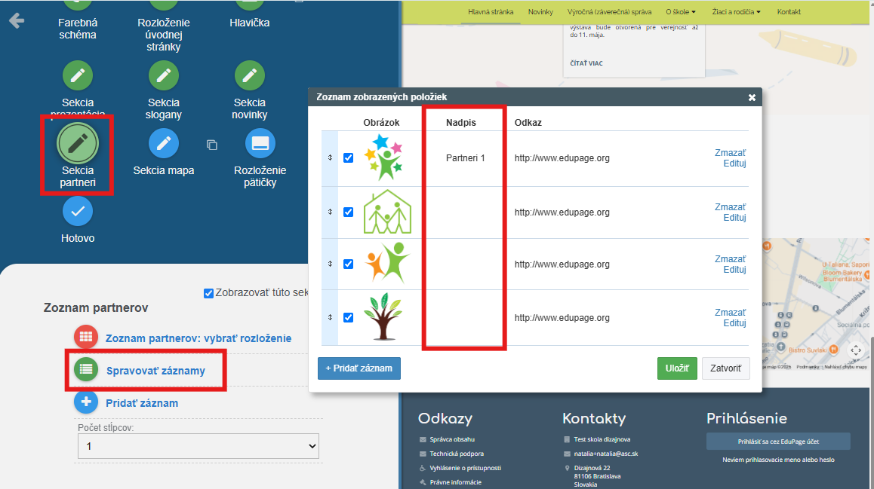Click the Sekcia mapa pencil icon
Viewport: 874px width, 489px height.
163,143
